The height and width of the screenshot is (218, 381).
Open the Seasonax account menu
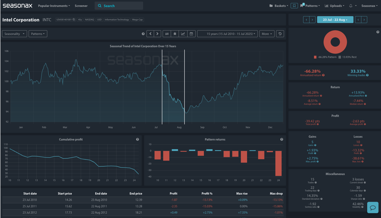click(369, 6)
